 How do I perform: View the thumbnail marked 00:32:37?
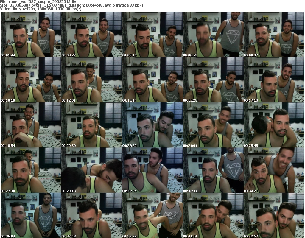(x=213, y=170)
